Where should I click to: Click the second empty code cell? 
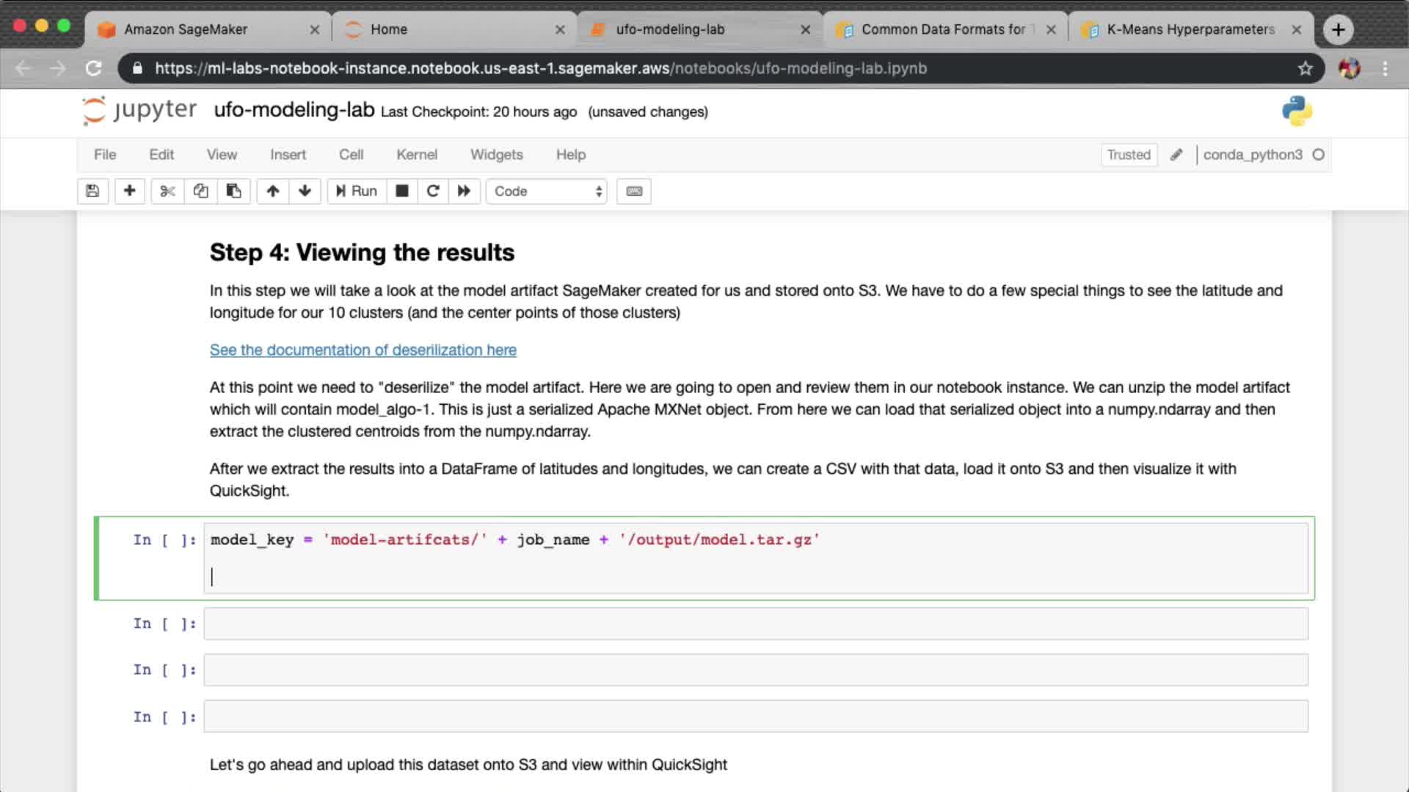point(755,670)
